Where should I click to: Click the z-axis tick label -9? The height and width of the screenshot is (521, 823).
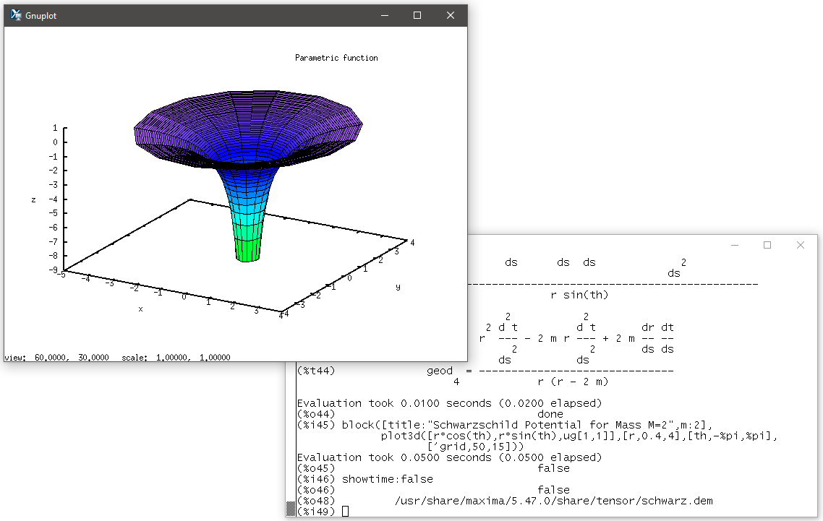pos(54,270)
